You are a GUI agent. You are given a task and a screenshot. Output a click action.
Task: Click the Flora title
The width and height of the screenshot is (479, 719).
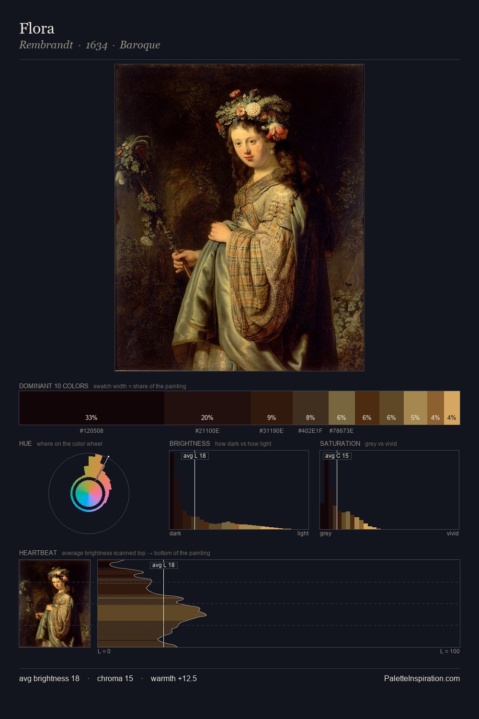(x=37, y=28)
